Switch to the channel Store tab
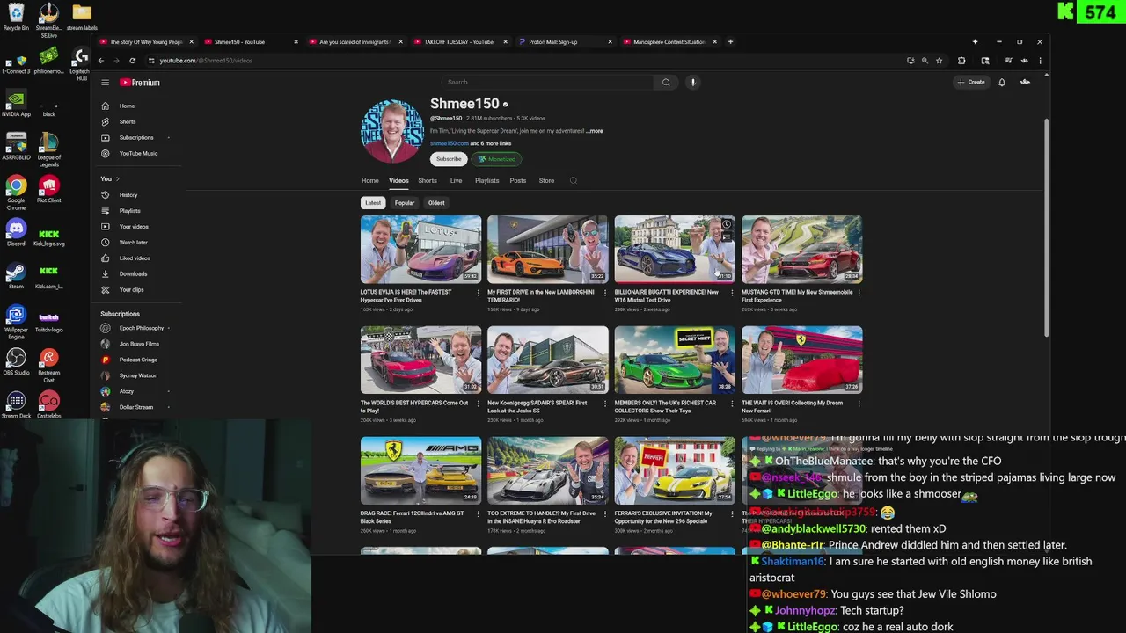Viewport: 1126px width, 633px height. click(546, 180)
